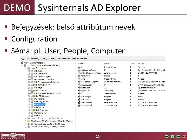Screen dimensions: 187x140
Task: Toggle the CN=Schema,CN=Configuration expander
Action: (25, 121)
